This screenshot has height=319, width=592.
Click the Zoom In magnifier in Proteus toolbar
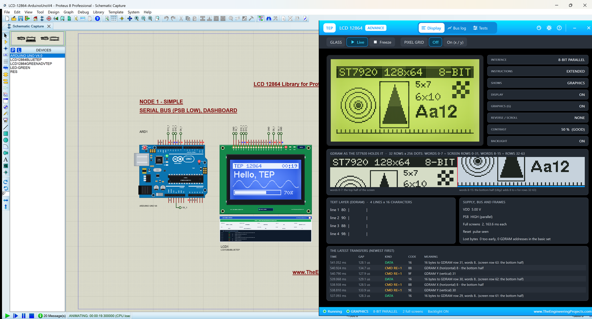136,19
